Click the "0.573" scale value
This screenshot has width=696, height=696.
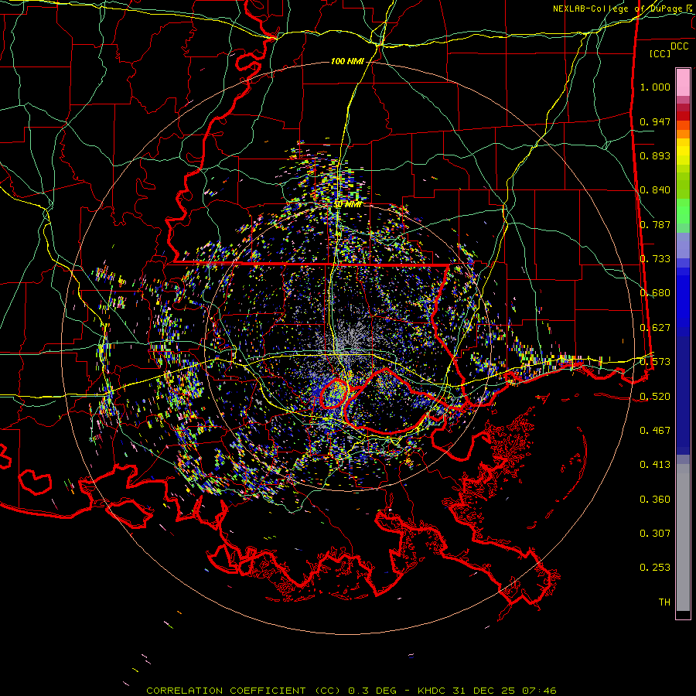pos(655,362)
